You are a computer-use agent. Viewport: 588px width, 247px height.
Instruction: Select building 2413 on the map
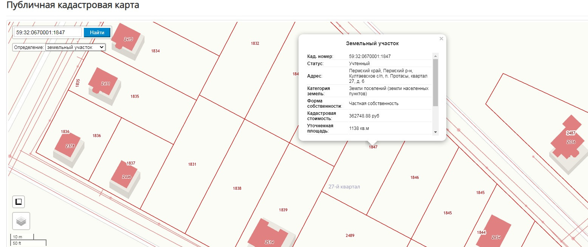127,37
